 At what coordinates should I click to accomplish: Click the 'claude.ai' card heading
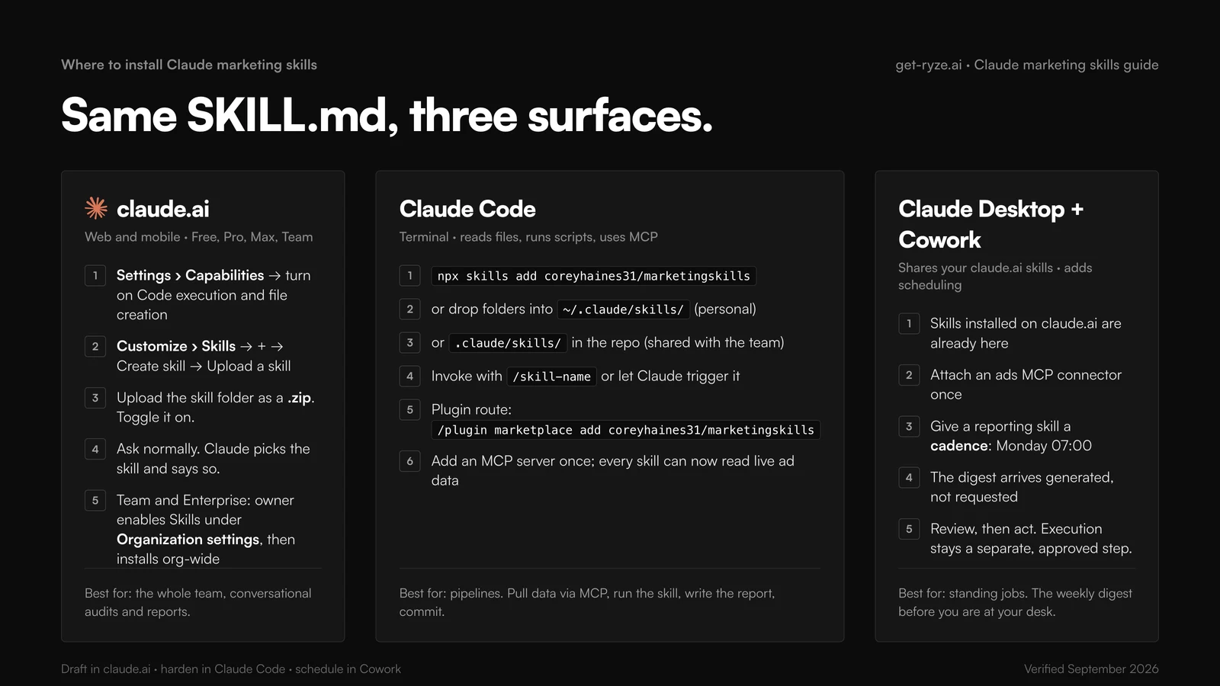162,209
